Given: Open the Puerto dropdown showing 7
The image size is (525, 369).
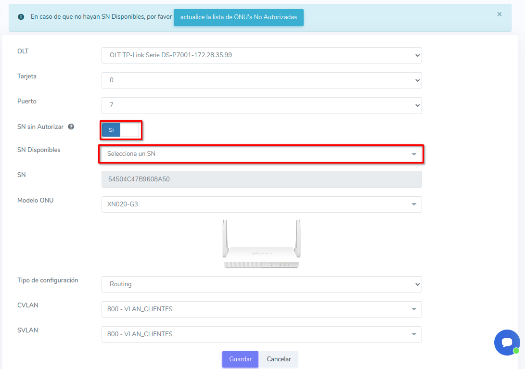Looking at the screenshot, I should click(x=261, y=105).
